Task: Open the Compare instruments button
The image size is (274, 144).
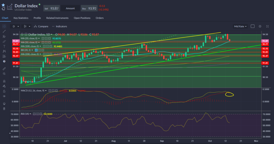Action: click(x=41, y=26)
